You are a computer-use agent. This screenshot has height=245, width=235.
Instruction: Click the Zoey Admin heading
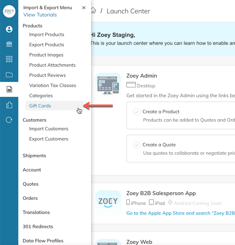coord(141,76)
